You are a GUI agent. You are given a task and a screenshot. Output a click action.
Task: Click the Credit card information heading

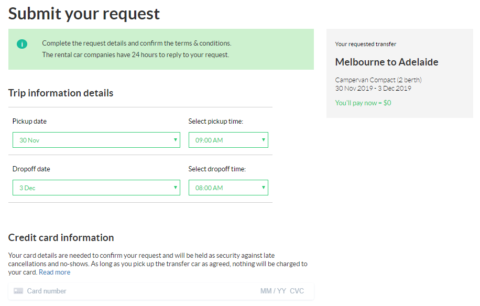pos(61,237)
